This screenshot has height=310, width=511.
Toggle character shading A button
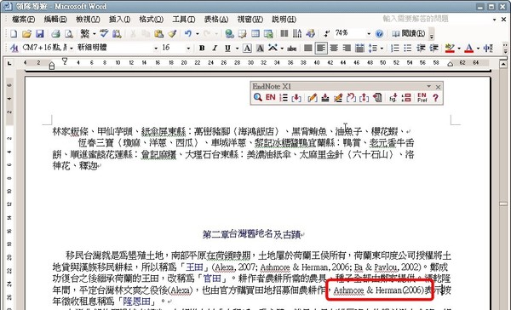point(260,49)
